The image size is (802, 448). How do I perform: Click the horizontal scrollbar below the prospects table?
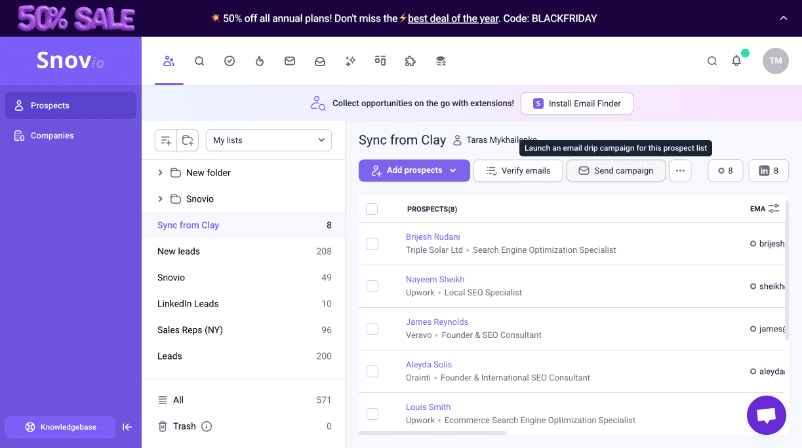[433, 433]
